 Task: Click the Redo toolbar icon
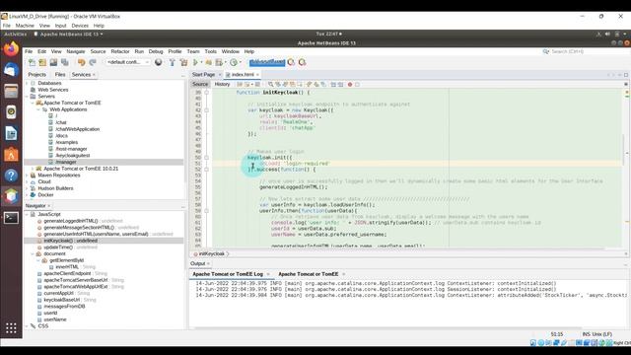(93, 62)
